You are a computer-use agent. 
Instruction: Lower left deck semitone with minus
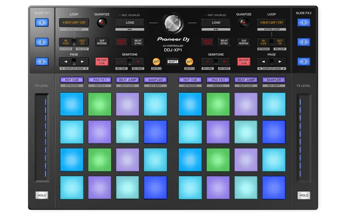121,62
